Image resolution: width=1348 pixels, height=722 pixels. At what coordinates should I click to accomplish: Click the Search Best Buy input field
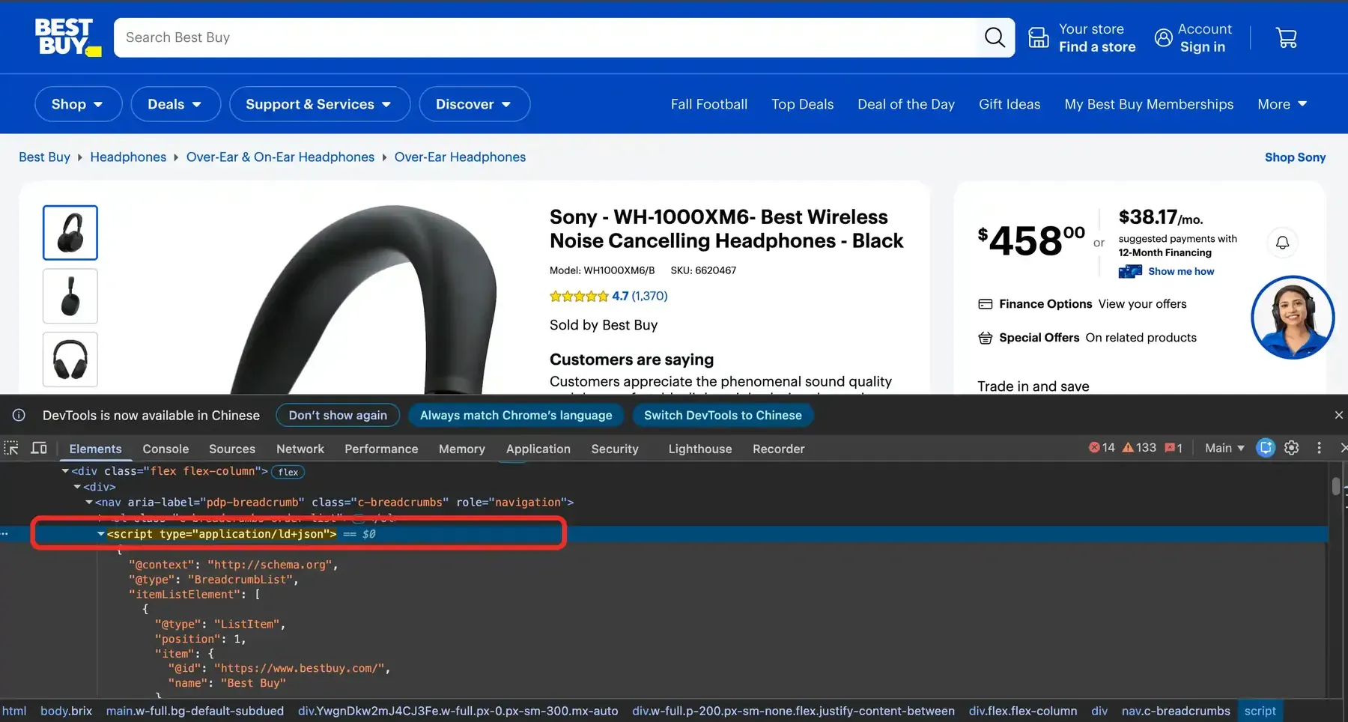point(547,37)
